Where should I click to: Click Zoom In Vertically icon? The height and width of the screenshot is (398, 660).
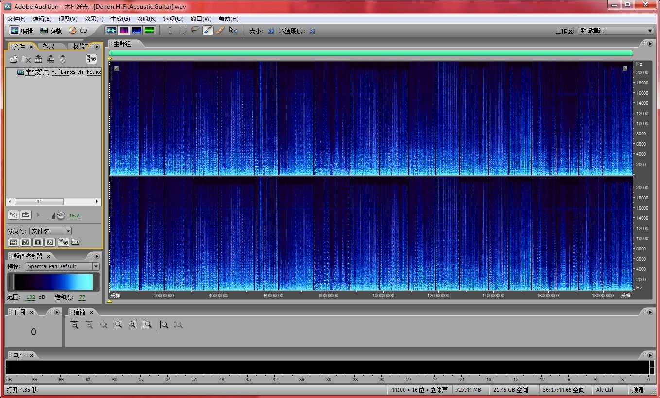click(164, 325)
